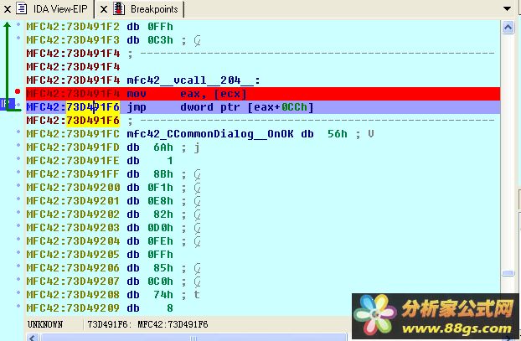
Task: Open the tab list dropdown arrow
Action: [507, 8]
